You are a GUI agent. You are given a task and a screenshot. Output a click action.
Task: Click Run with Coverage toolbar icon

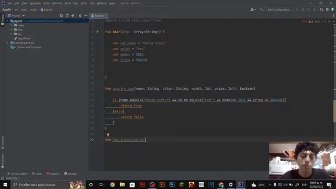[x=309, y=9]
